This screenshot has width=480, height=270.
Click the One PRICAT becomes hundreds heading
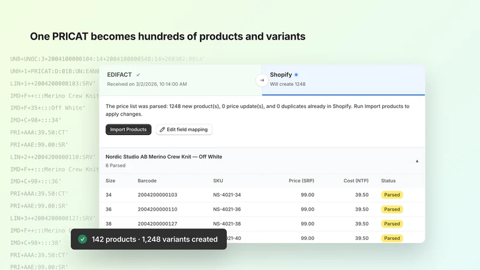(168, 37)
